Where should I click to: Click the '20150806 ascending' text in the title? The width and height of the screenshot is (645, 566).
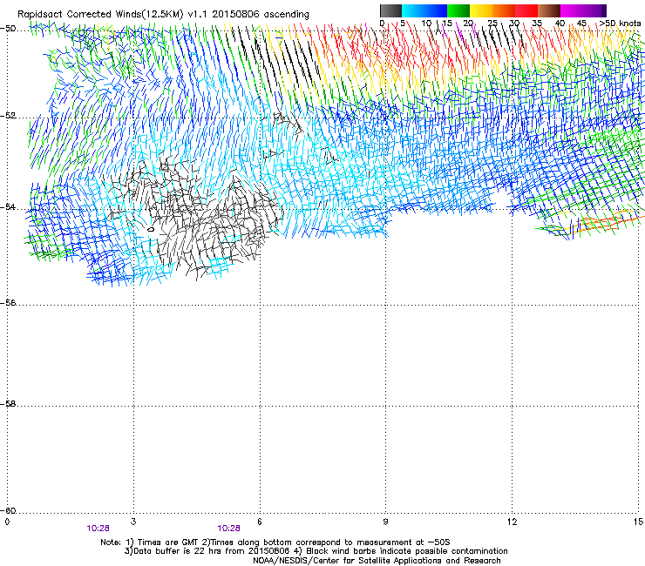[x=261, y=15]
